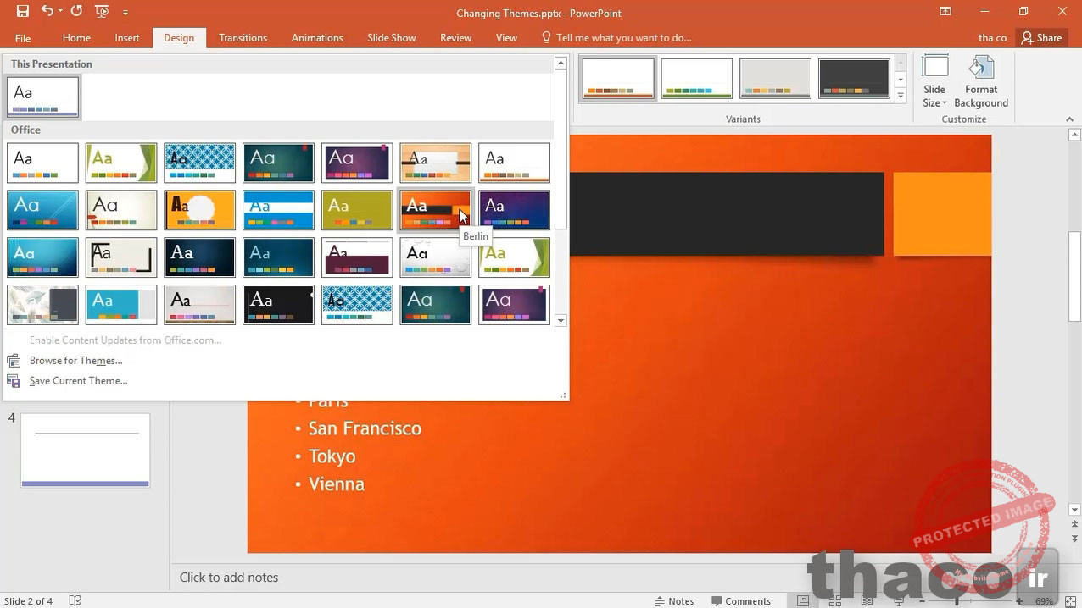This screenshot has height=608, width=1082.
Task: Apply the blue and white banded theme
Action: click(278, 210)
